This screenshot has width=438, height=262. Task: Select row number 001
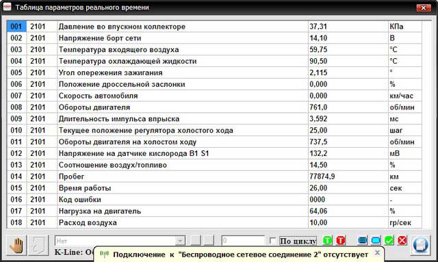tap(16, 27)
